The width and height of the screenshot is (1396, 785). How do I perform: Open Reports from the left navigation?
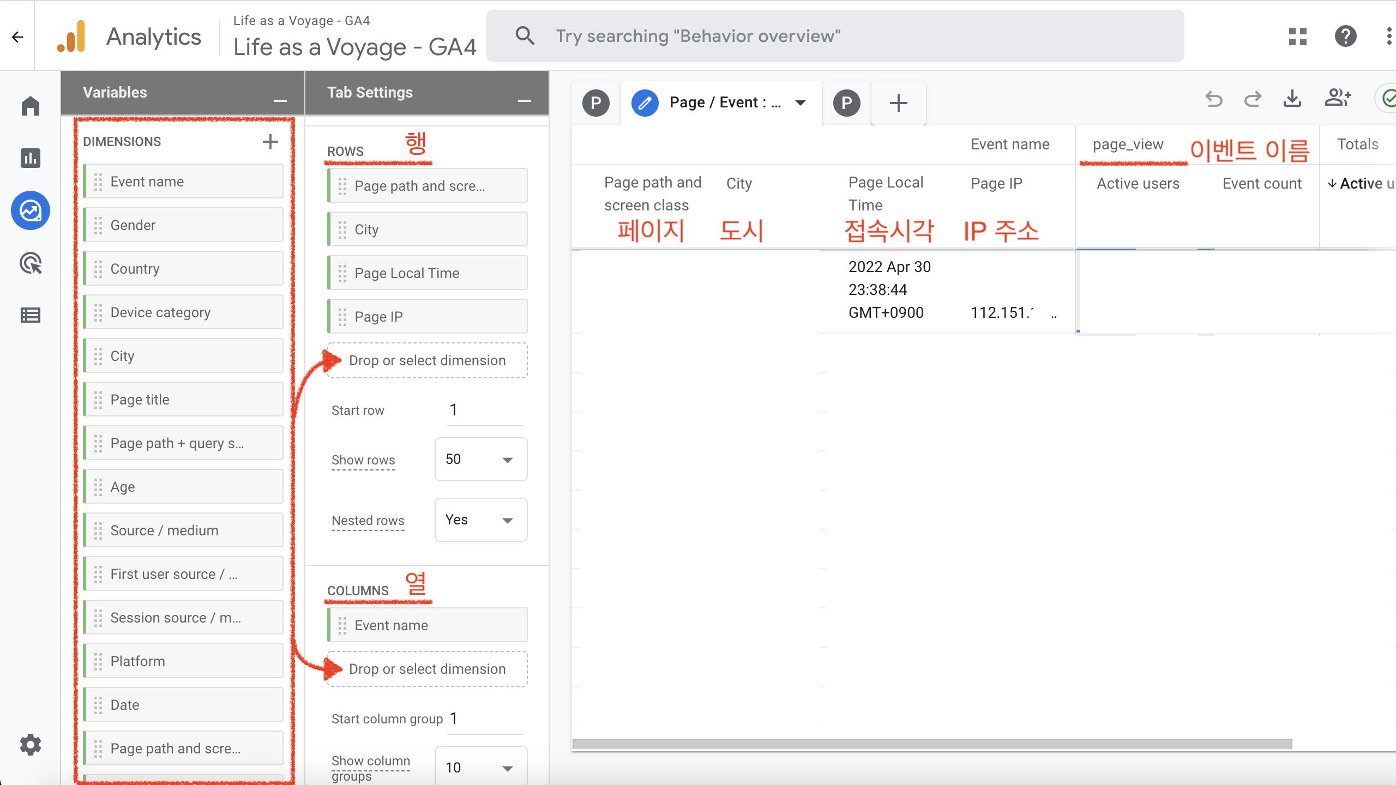(31, 159)
